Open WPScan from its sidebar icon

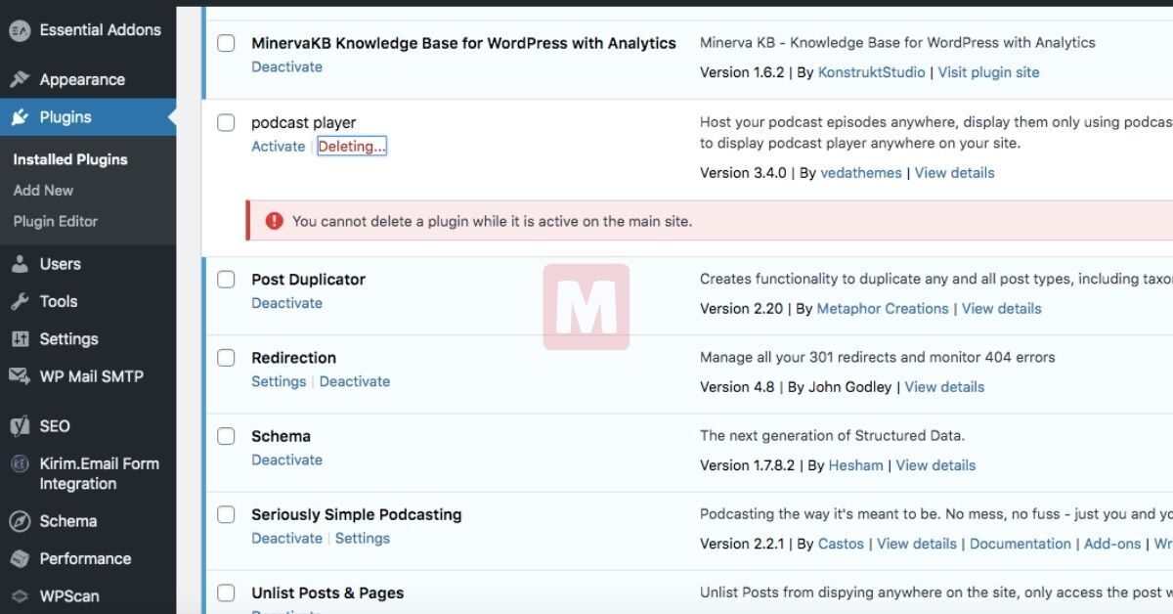pos(20,595)
